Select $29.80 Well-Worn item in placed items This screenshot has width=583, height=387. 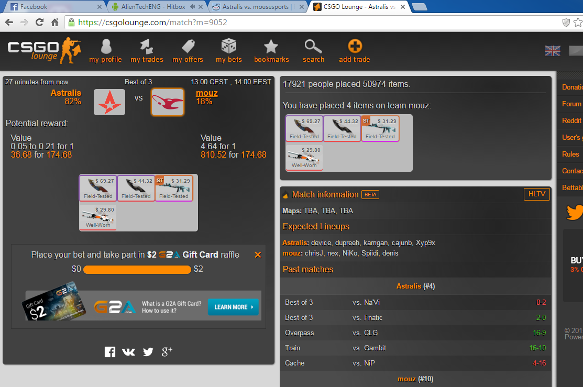304,157
